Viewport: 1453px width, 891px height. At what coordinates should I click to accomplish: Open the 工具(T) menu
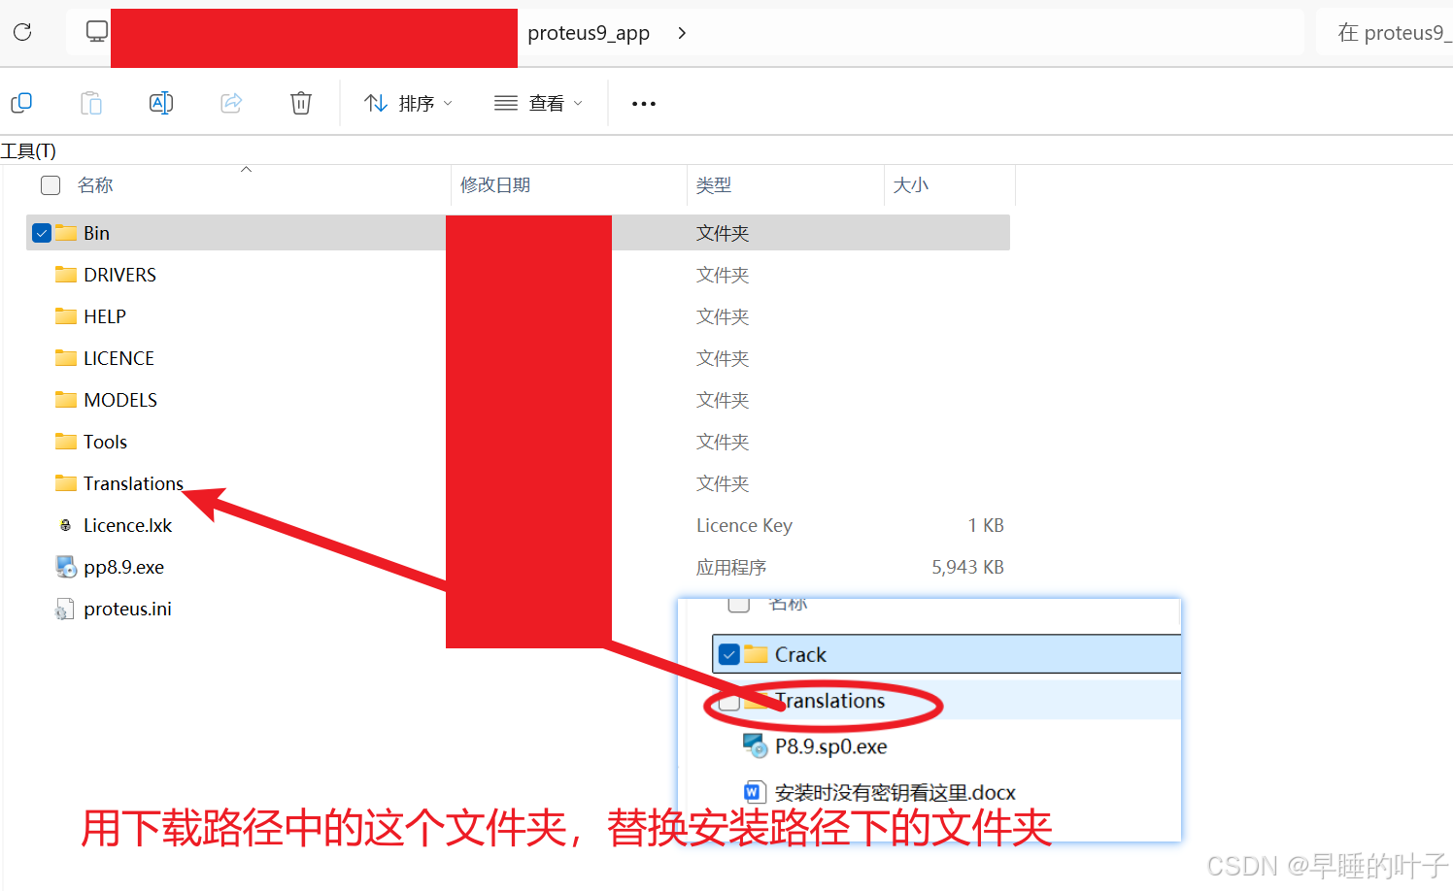(28, 151)
